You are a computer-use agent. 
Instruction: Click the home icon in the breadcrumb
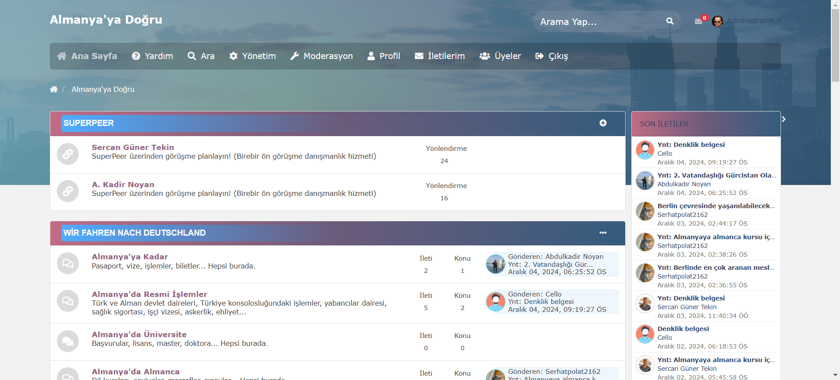pos(54,89)
